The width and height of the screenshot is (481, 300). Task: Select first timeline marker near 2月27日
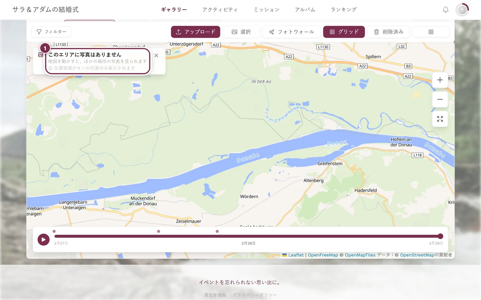[54, 231]
